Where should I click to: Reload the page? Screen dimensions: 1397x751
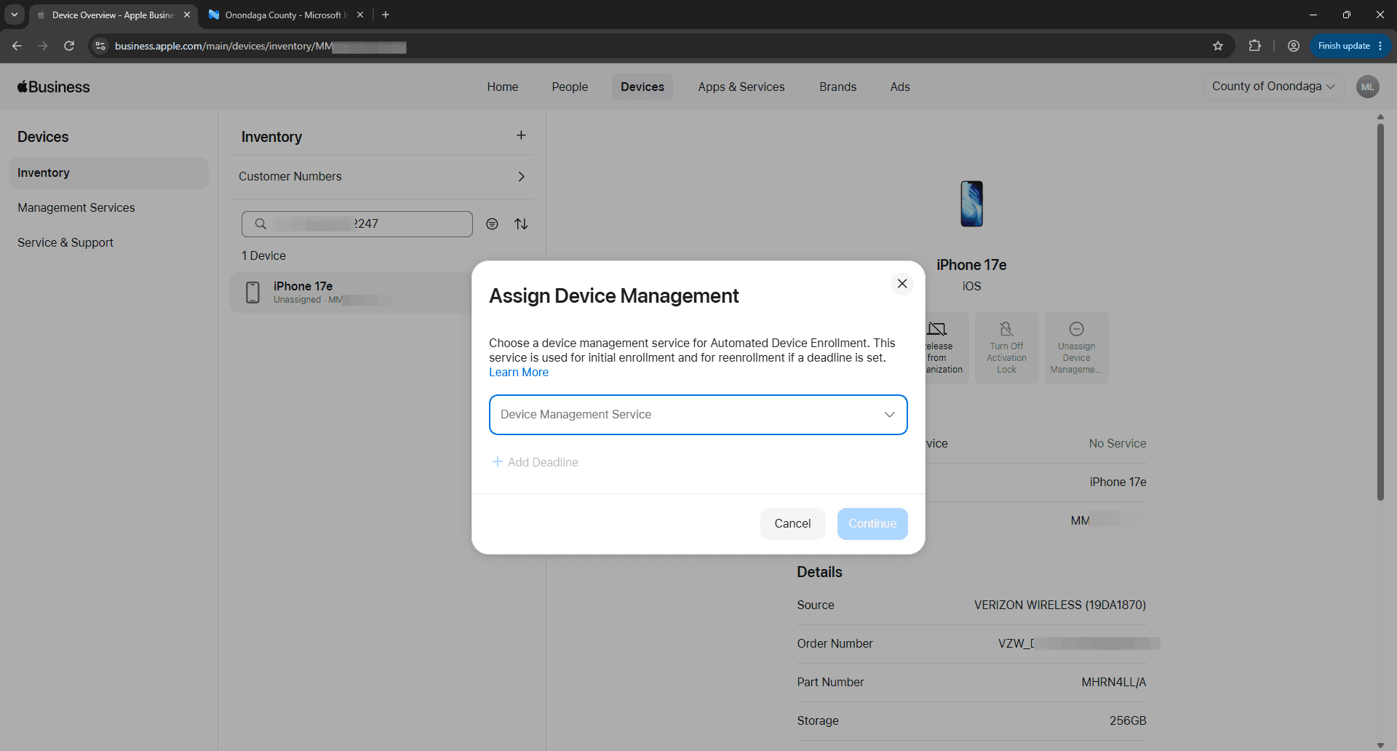pos(69,46)
